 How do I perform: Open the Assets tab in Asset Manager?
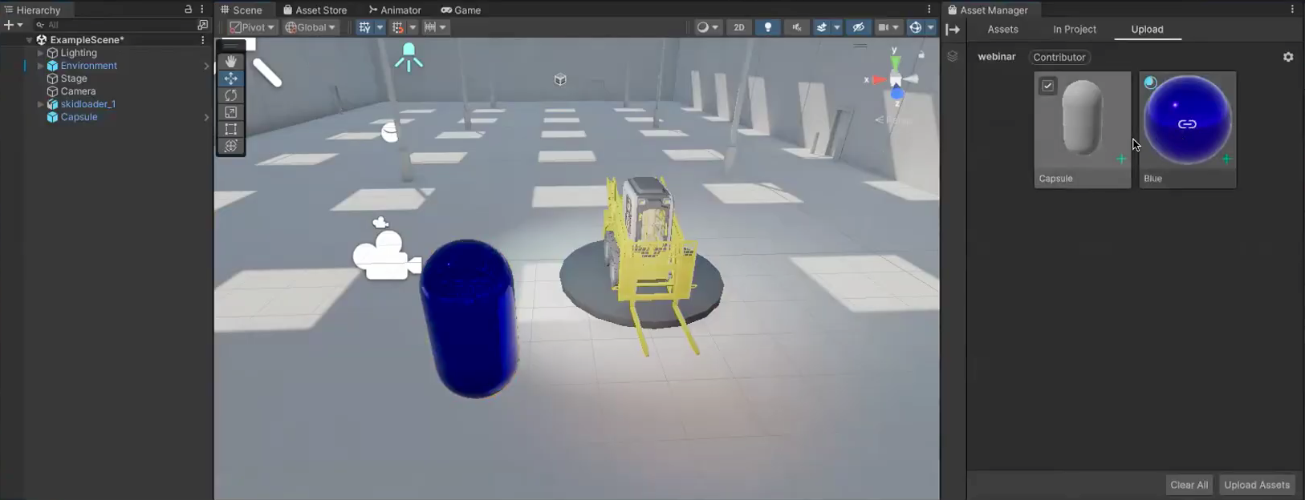click(x=1002, y=29)
